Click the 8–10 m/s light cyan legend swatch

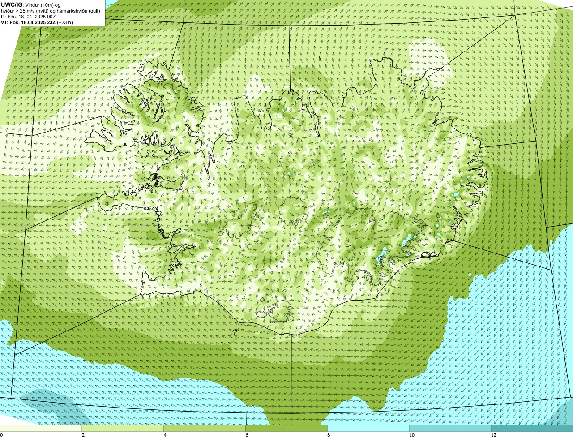(369, 429)
